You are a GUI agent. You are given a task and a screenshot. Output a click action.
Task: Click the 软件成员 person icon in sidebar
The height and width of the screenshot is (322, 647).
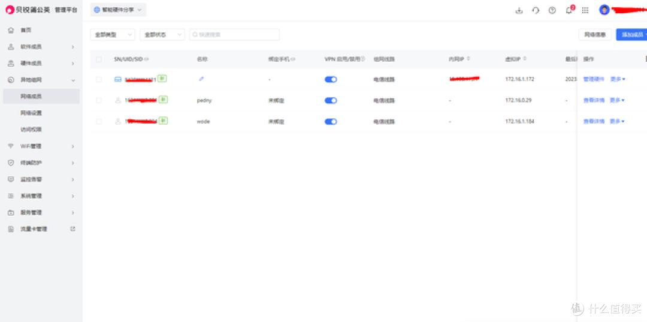[11, 47]
